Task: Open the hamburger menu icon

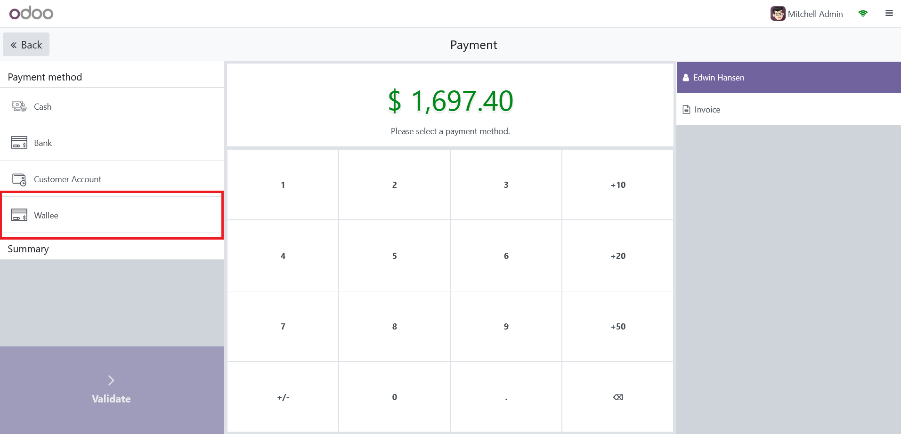Action: pyautogui.click(x=889, y=14)
